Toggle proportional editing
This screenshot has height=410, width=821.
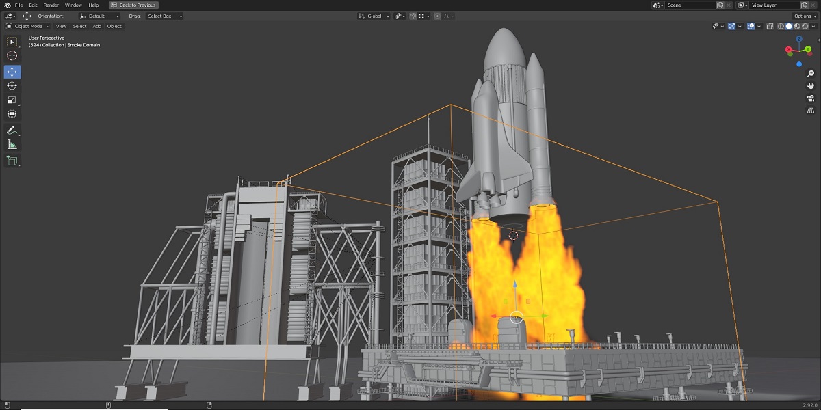(437, 16)
